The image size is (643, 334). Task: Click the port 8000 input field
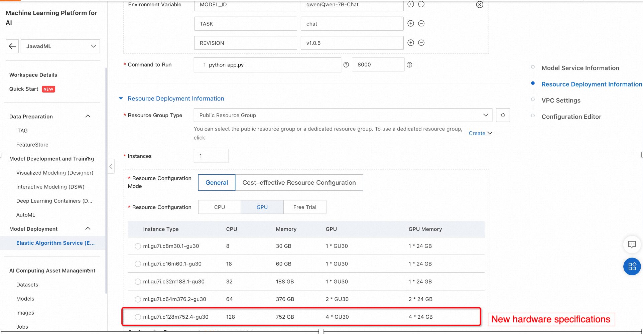[x=378, y=64]
